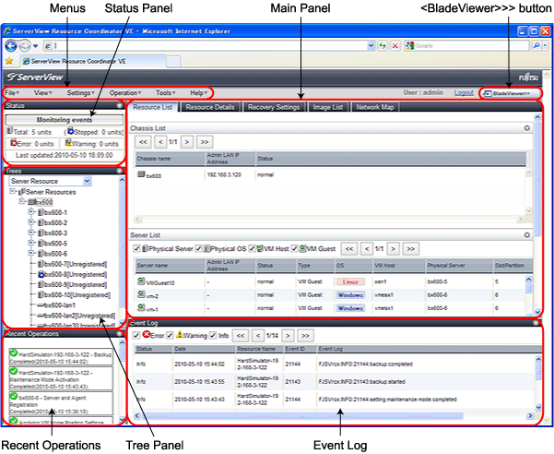Screen dimensions: 554x454
Task: Click the Logout link
Action: tap(464, 93)
